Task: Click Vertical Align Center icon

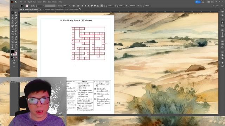Action: (x=95, y=6)
